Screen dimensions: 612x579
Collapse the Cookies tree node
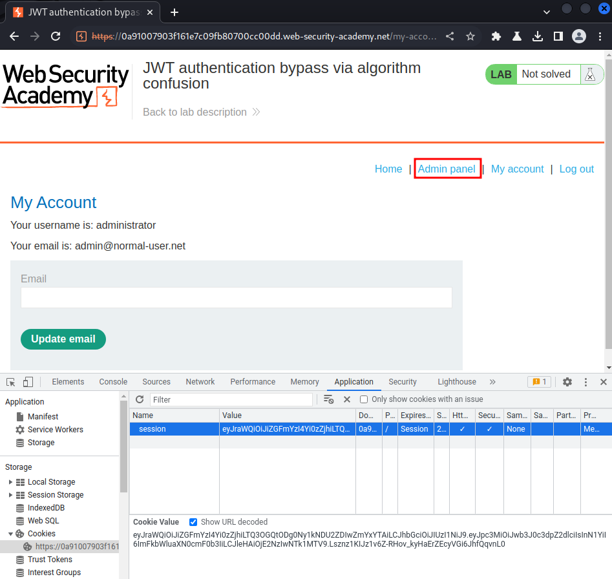click(x=10, y=534)
